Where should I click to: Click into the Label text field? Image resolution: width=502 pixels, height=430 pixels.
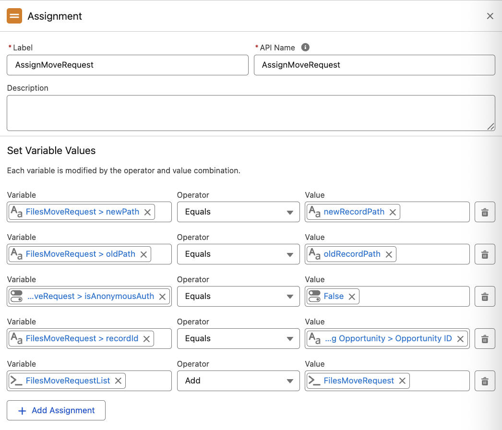pos(127,65)
